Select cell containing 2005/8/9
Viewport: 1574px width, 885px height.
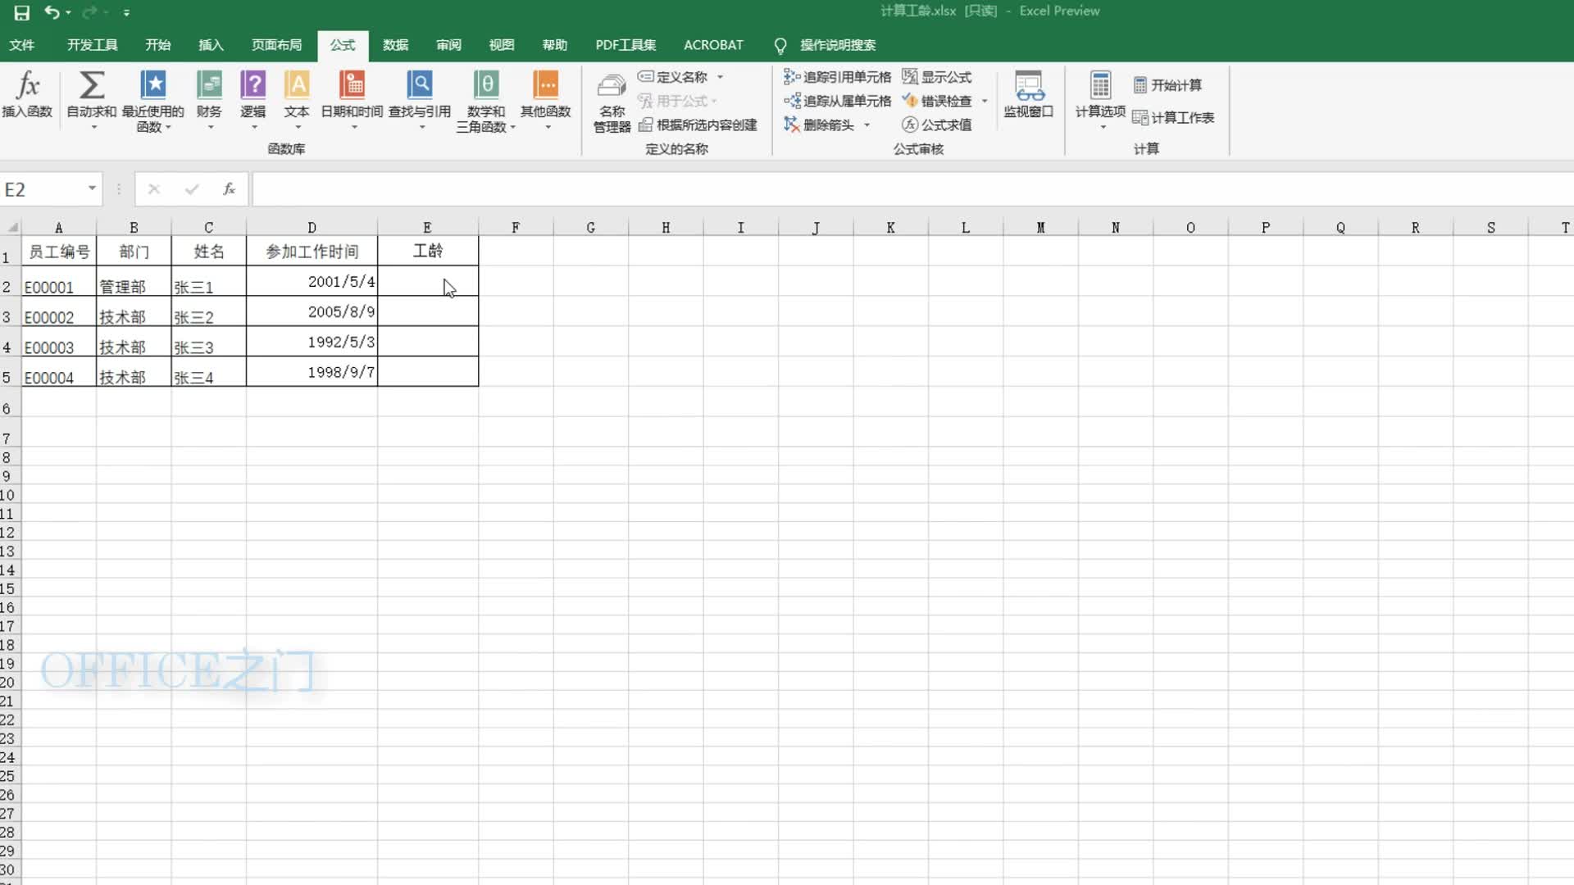(x=312, y=311)
